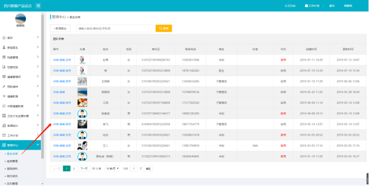Click the 家庭医生 sidebar icon
This screenshot has width=369, height=186.
point(4,47)
